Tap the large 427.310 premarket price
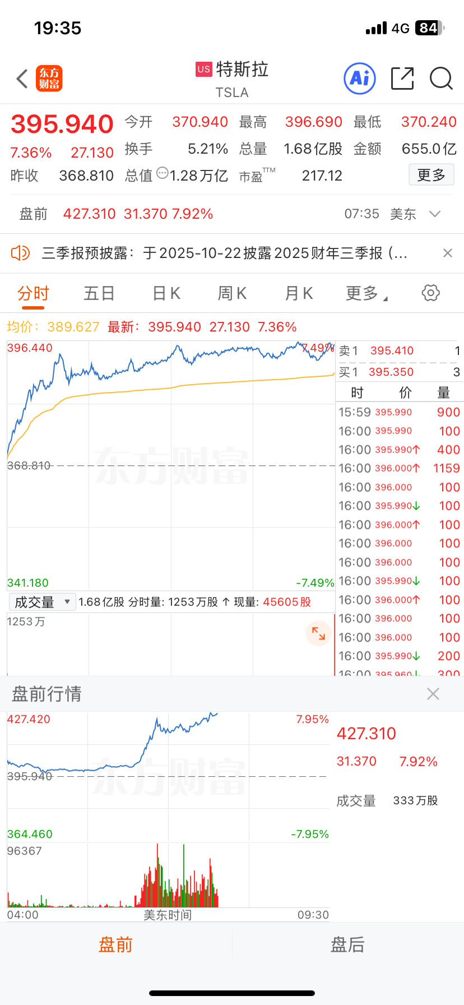Image resolution: width=464 pixels, height=1005 pixels. pyautogui.click(x=366, y=734)
